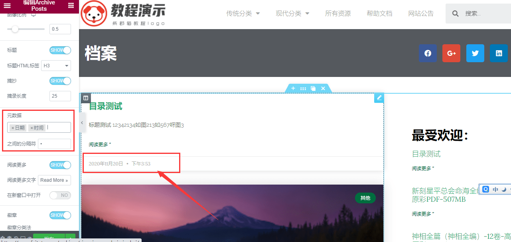The width and height of the screenshot is (511, 242).
Task: Enable 在新窗口中打开 option
Action: [x=60, y=195]
